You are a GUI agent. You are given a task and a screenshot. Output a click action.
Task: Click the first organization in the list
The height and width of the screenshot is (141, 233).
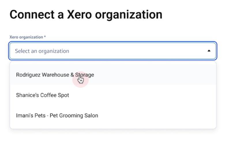[55, 75]
